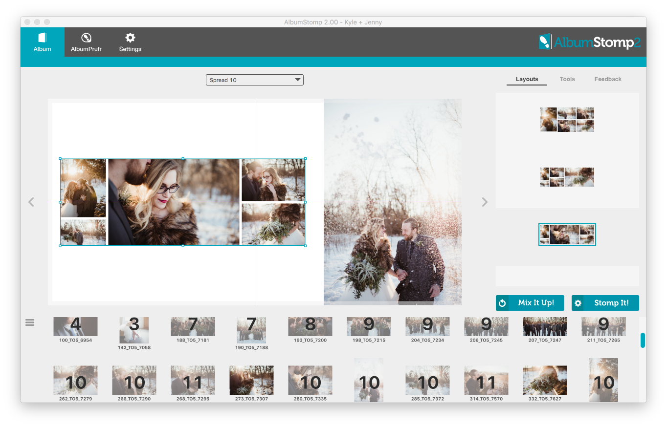Go to the previous spread arrow

coord(31,202)
